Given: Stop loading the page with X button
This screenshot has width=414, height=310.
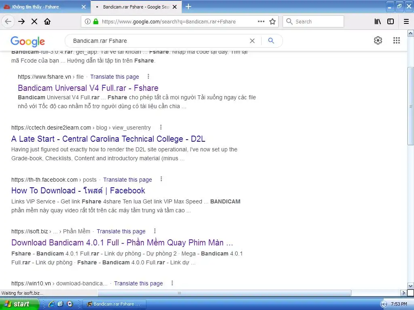Looking at the screenshot, I should (x=34, y=22).
